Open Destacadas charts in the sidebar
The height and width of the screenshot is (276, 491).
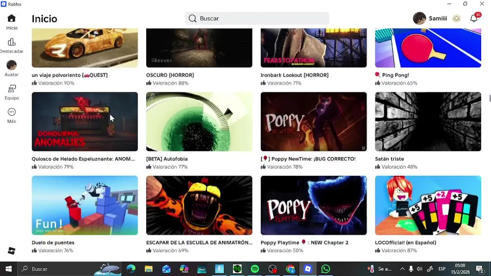pyautogui.click(x=12, y=46)
